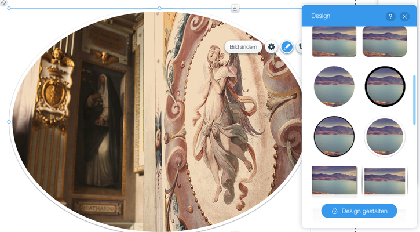This screenshot has width=420, height=232.
Task: Choose top-right rounded rectangle image style
Action: click(x=385, y=42)
